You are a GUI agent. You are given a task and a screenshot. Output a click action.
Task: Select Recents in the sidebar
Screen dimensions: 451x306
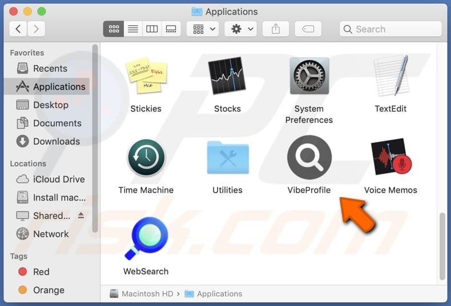47,68
